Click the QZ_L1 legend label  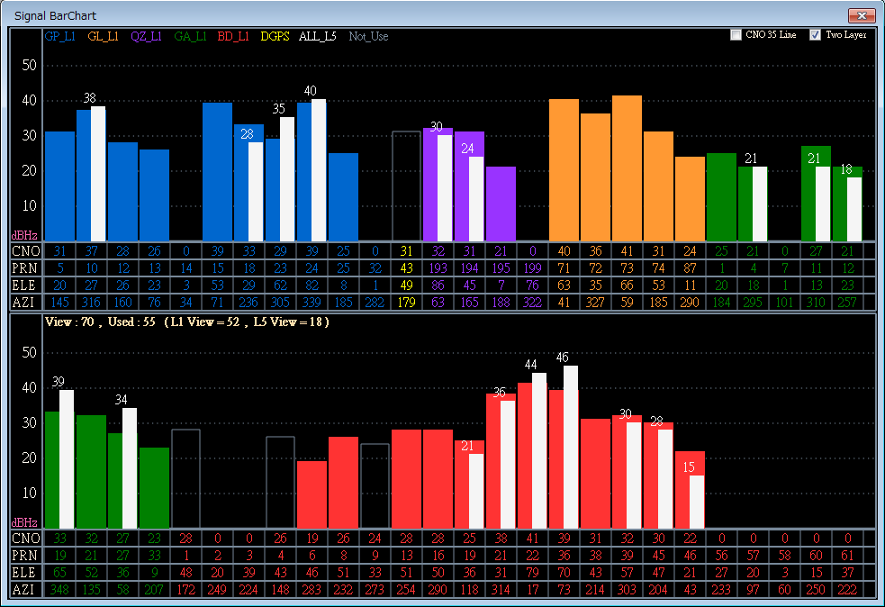coord(146,36)
